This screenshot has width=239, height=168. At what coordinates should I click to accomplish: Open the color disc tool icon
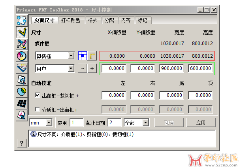(22, 56)
